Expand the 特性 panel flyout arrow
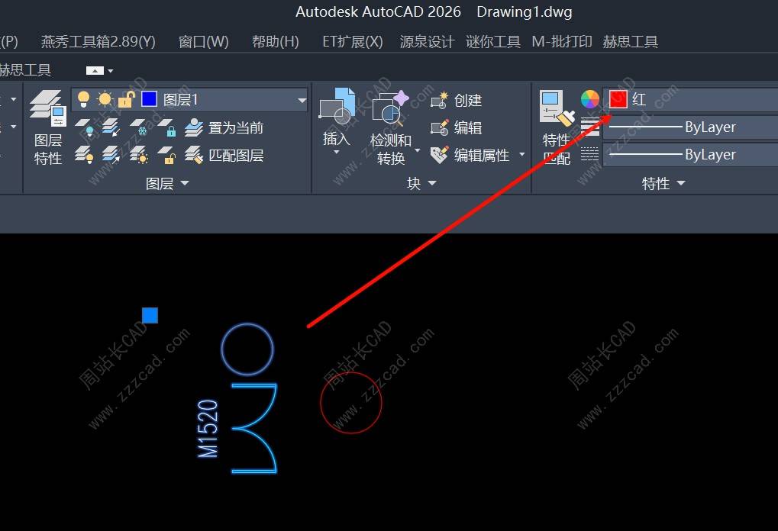Screen dimensions: 778x531 coord(681,183)
